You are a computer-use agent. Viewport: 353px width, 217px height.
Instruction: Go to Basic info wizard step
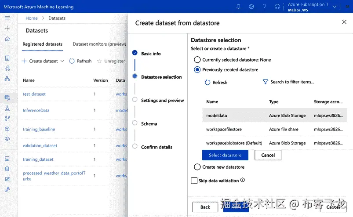pos(151,54)
